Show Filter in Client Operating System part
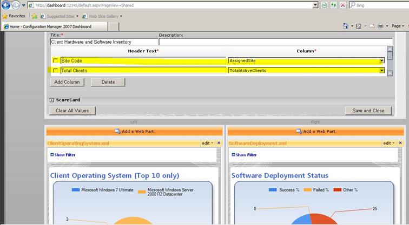Viewport: 409px width, 225px height. pos(63,155)
